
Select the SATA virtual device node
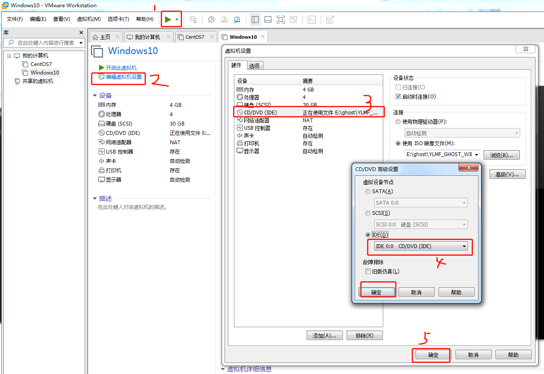pos(367,191)
